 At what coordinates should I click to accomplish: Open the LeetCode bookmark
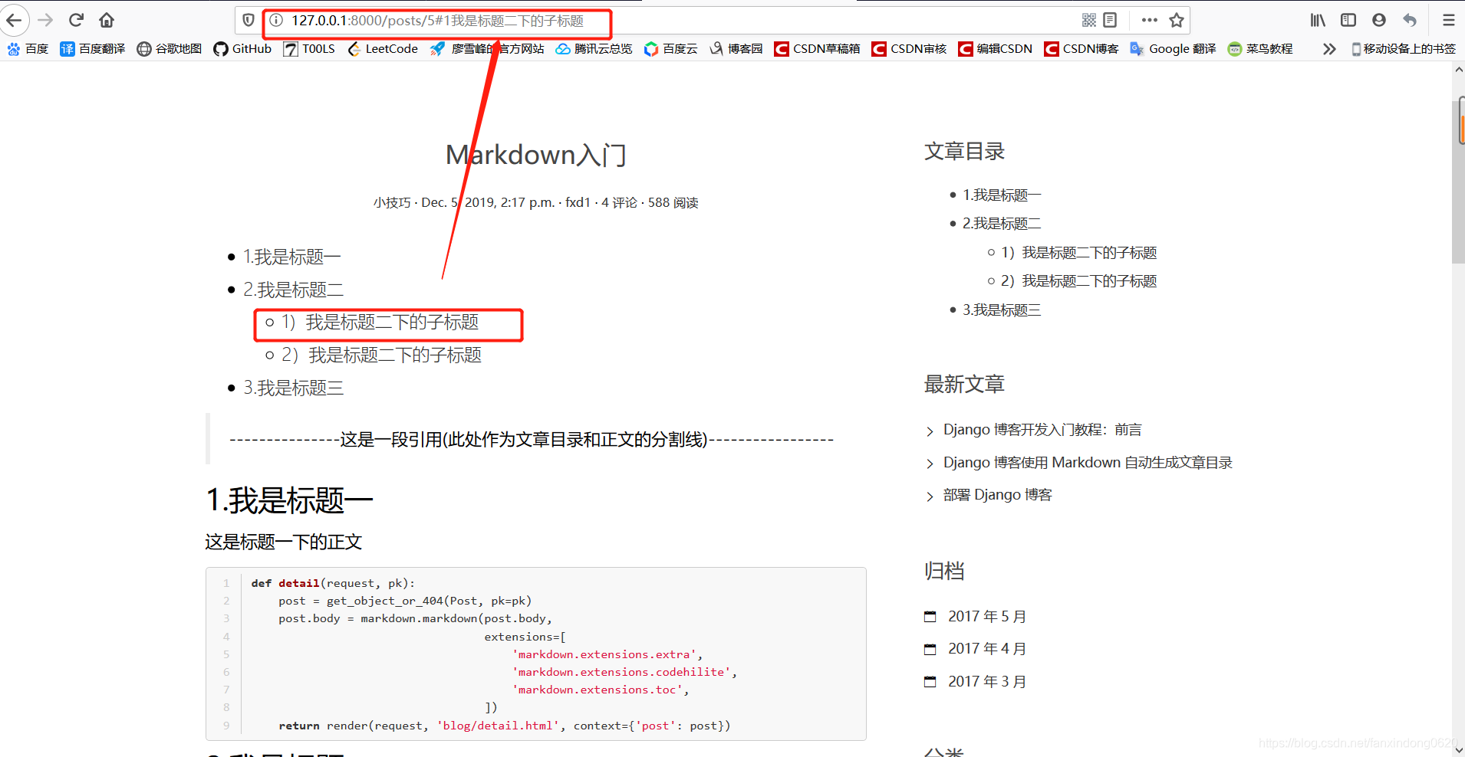click(383, 49)
